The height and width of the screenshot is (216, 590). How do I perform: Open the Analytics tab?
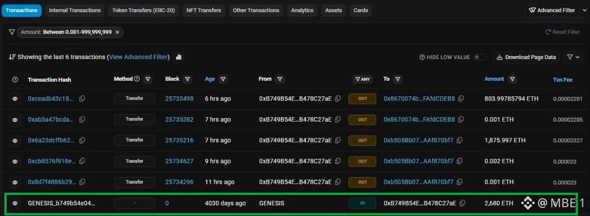pyautogui.click(x=302, y=10)
